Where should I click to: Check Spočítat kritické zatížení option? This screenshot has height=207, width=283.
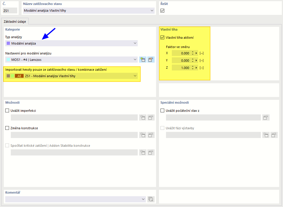pos(7,146)
